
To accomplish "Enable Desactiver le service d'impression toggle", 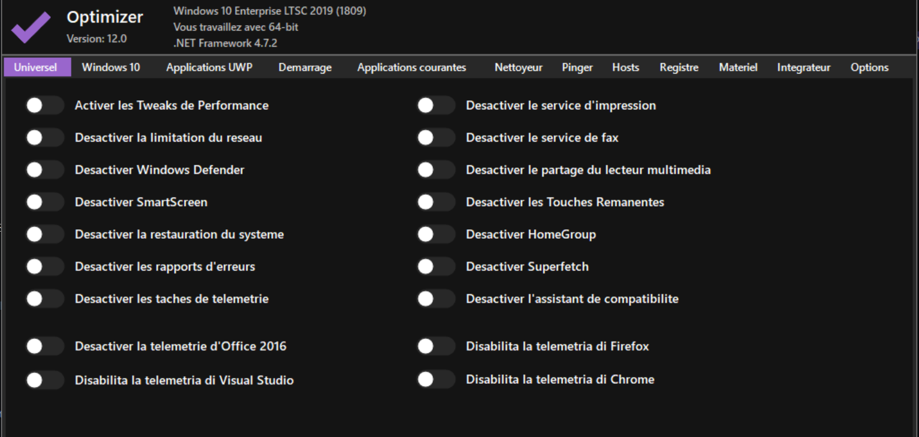I will (x=435, y=106).
